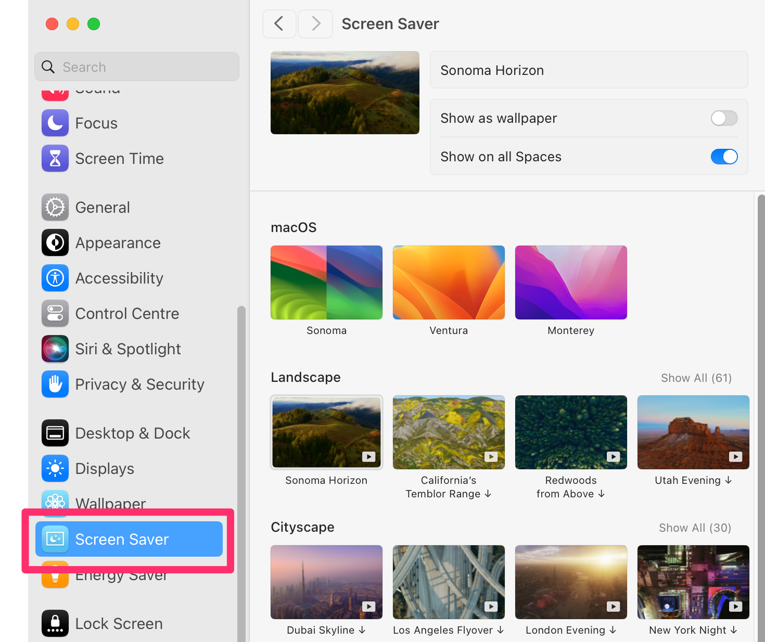
Task: Open Appearance settings
Action: click(x=129, y=242)
